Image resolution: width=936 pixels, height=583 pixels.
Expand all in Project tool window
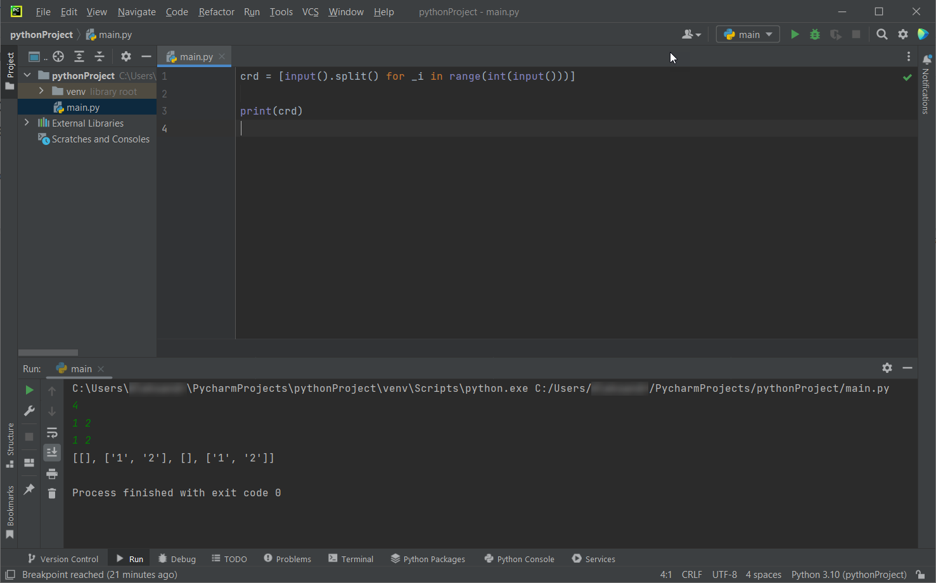click(x=79, y=56)
